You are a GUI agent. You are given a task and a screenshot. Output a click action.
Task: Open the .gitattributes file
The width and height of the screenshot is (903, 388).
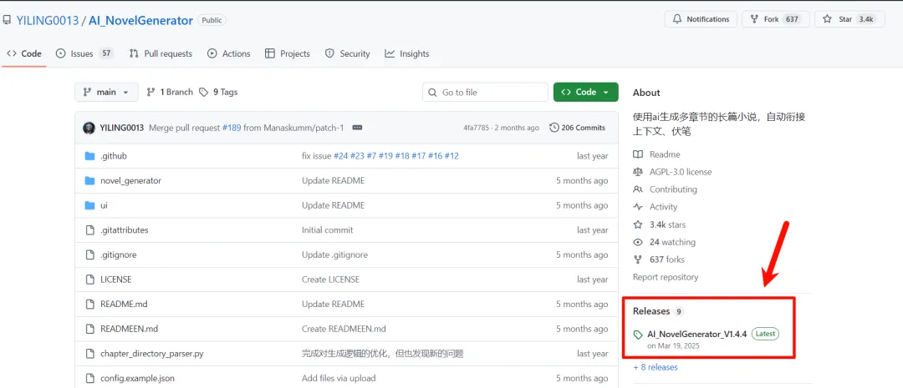click(125, 230)
